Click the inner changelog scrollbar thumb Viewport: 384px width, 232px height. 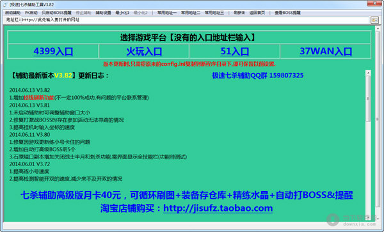coord(368,98)
